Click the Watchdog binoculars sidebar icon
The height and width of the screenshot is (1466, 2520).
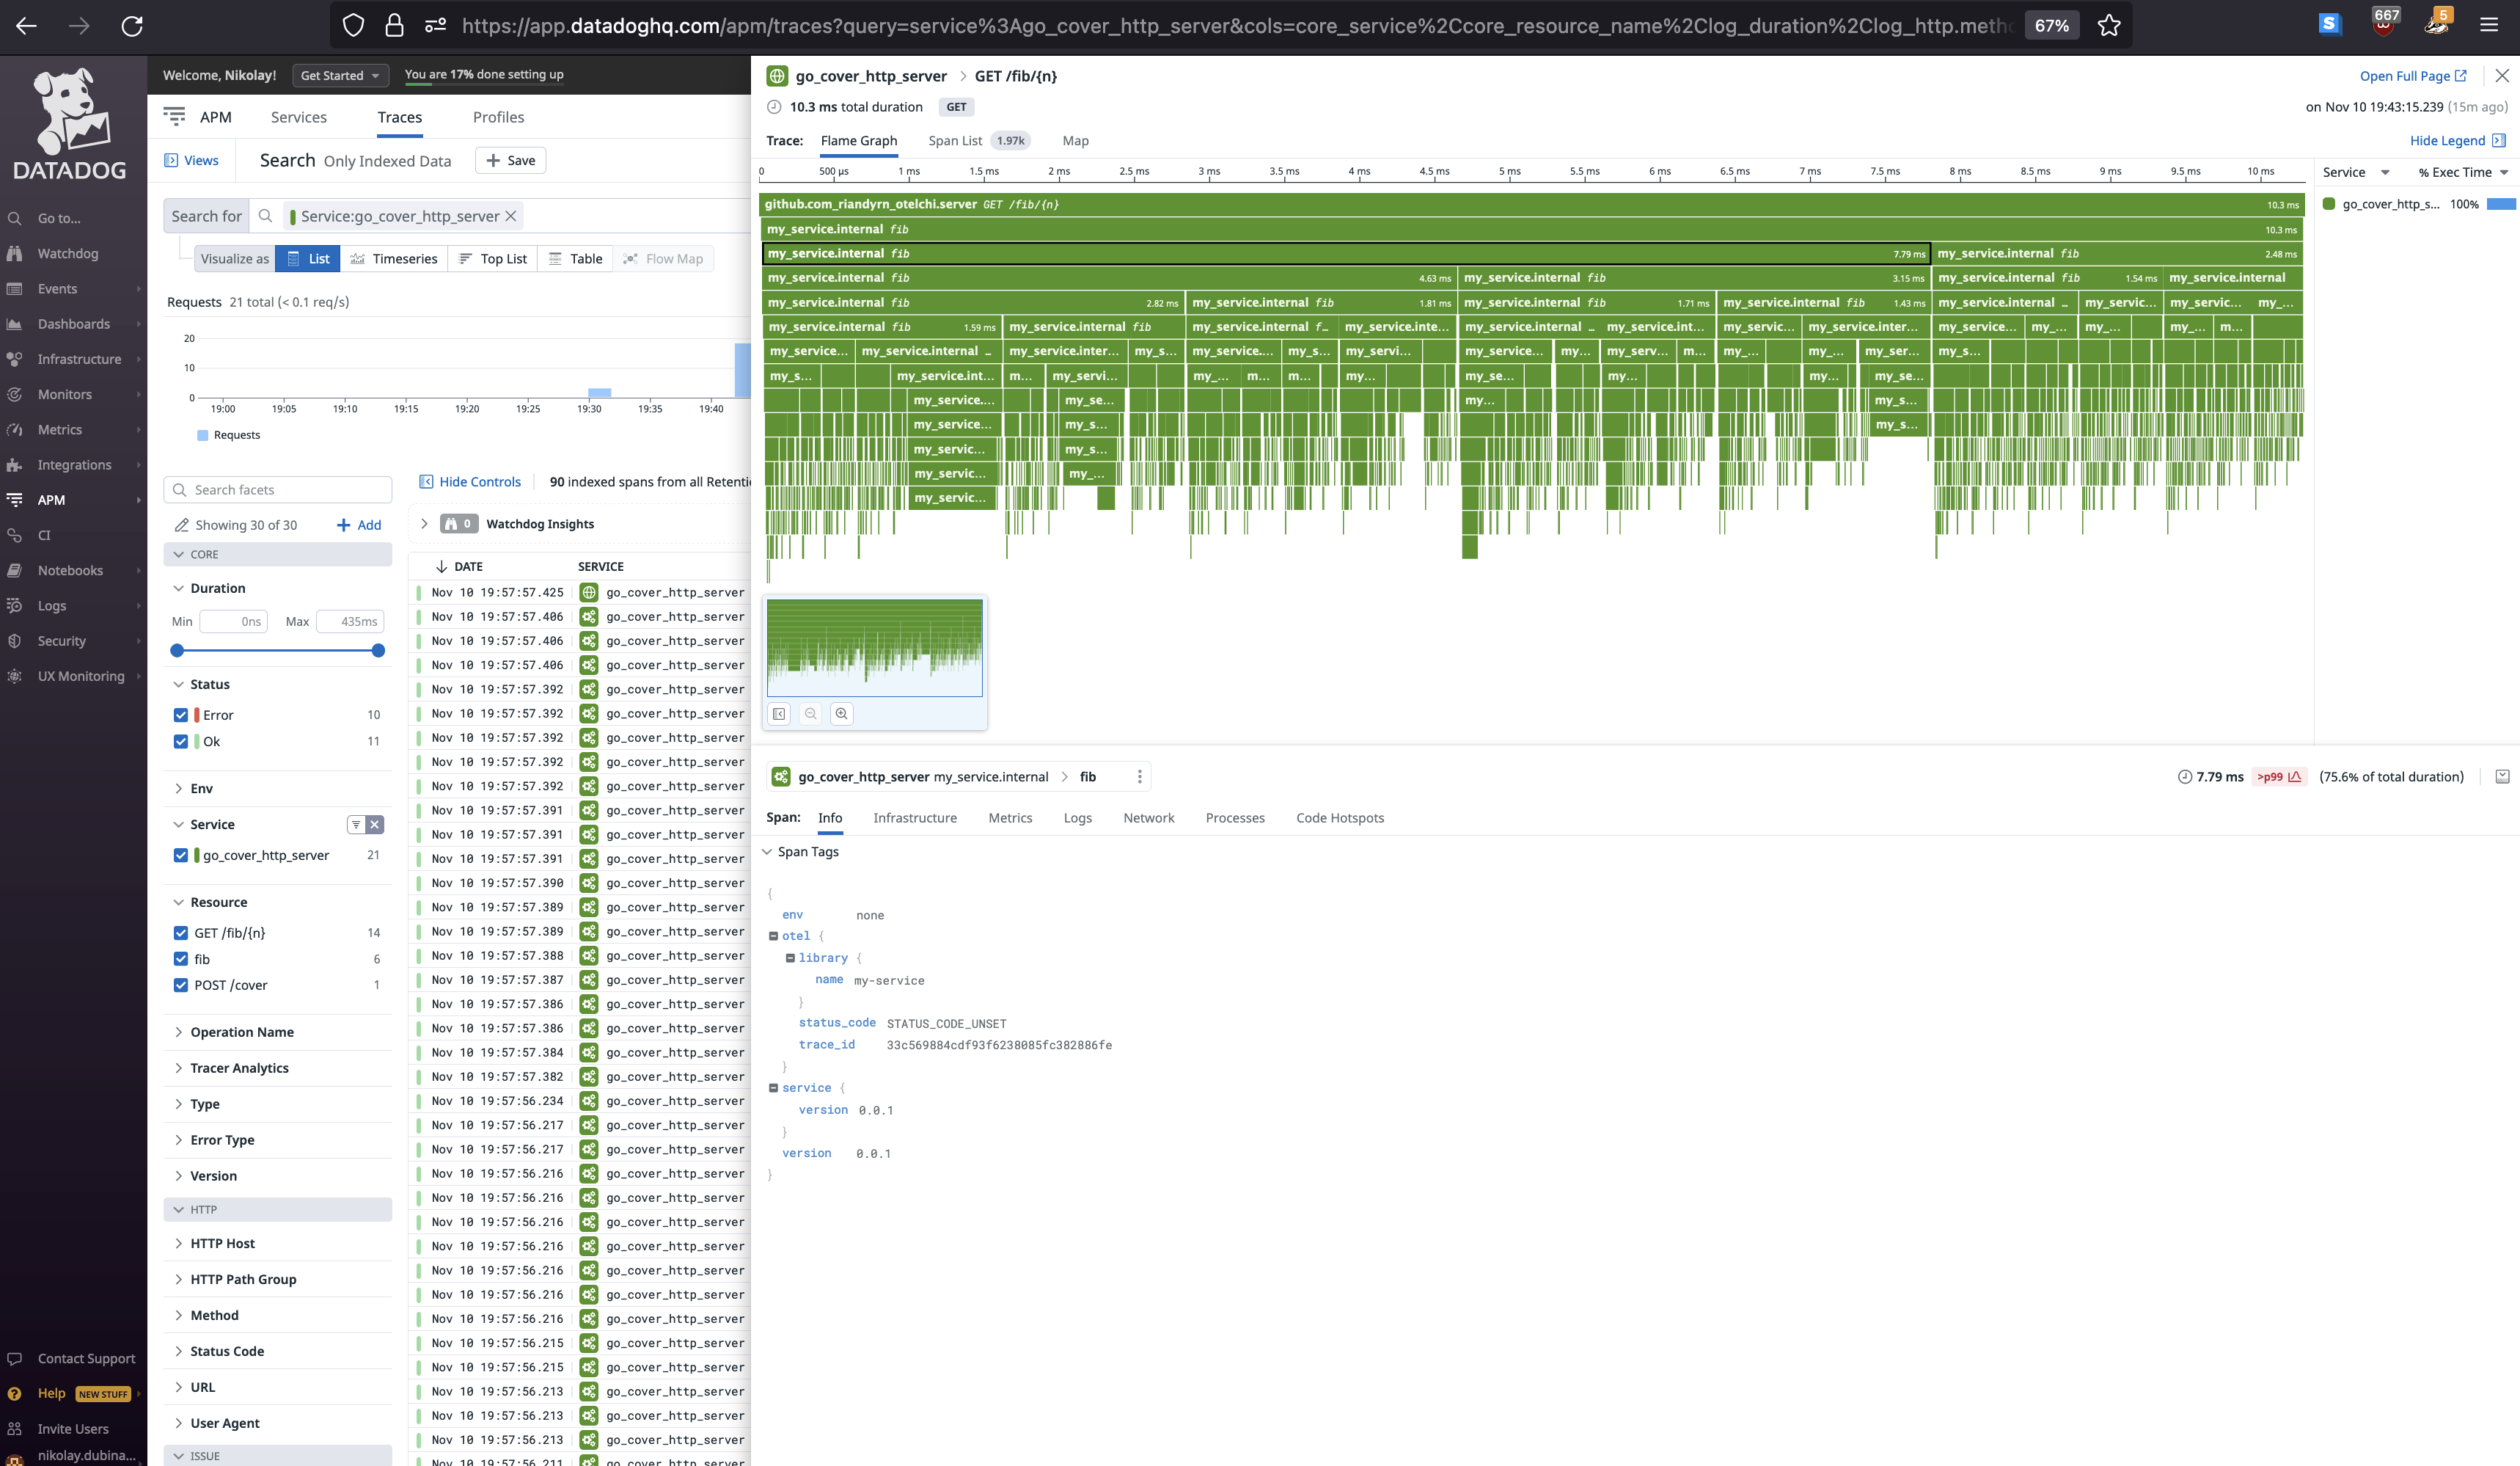pyautogui.click(x=15, y=253)
